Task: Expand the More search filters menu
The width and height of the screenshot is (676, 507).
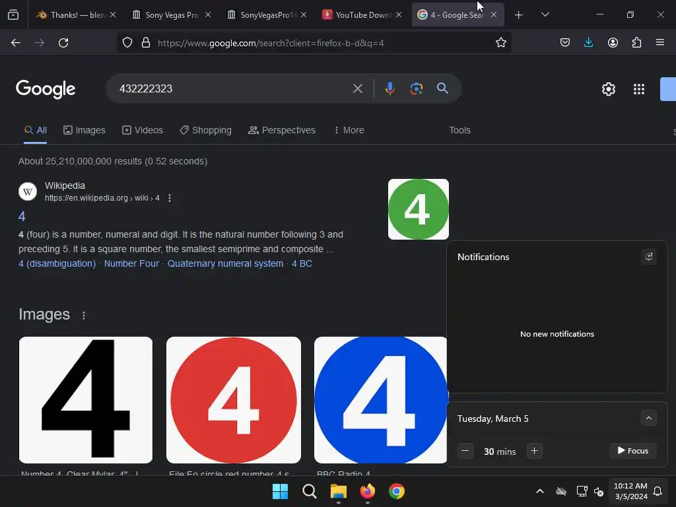Action: click(x=349, y=130)
